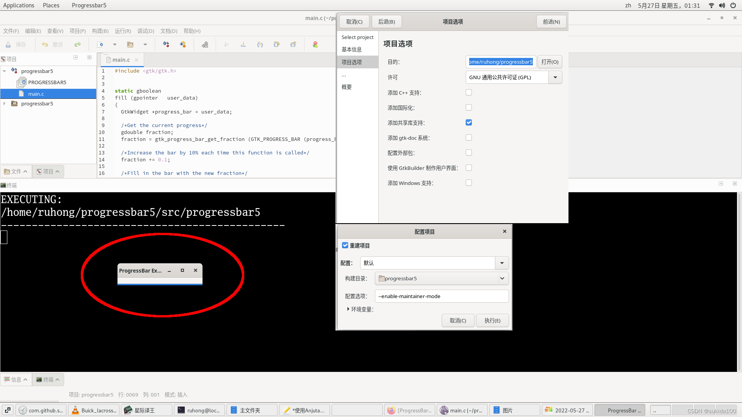
Task: Click the new file toolbar icon
Action: click(100, 45)
